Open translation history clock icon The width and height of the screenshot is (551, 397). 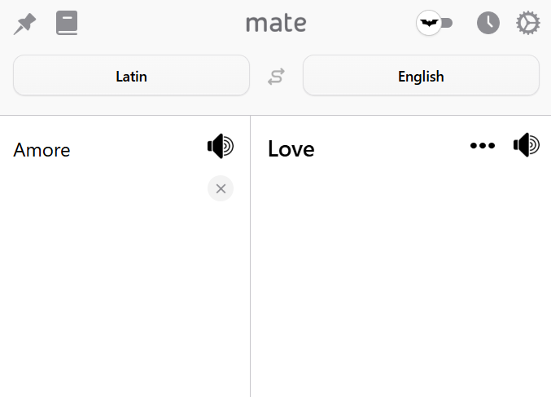point(488,23)
